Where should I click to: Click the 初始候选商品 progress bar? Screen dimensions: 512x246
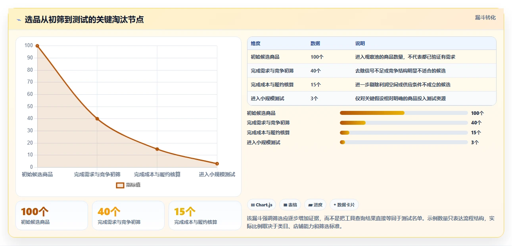point(404,113)
